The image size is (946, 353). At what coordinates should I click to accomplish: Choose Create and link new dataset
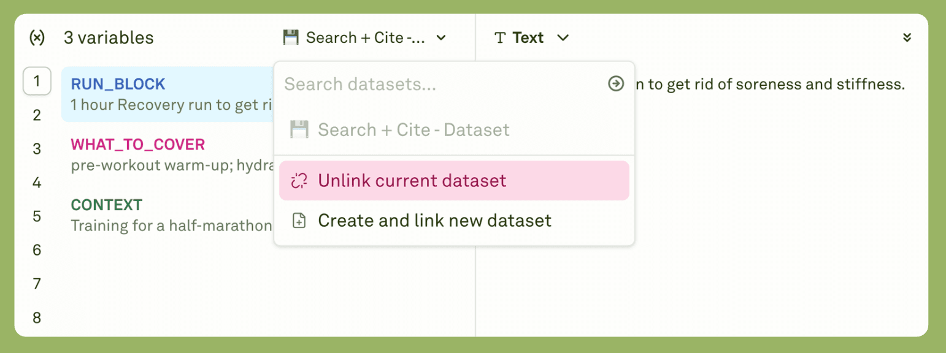point(434,221)
